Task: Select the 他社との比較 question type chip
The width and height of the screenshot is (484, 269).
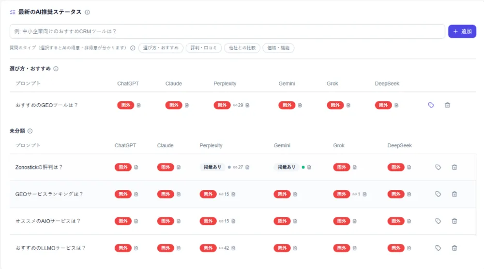Action: click(x=242, y=48)
